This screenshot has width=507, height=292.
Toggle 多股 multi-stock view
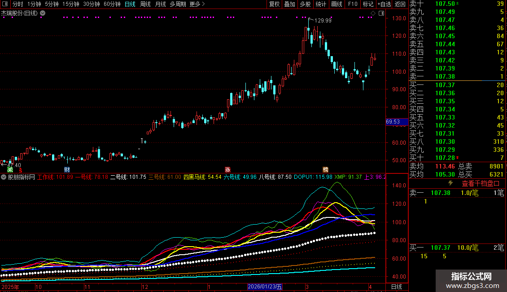click(305, 4)
